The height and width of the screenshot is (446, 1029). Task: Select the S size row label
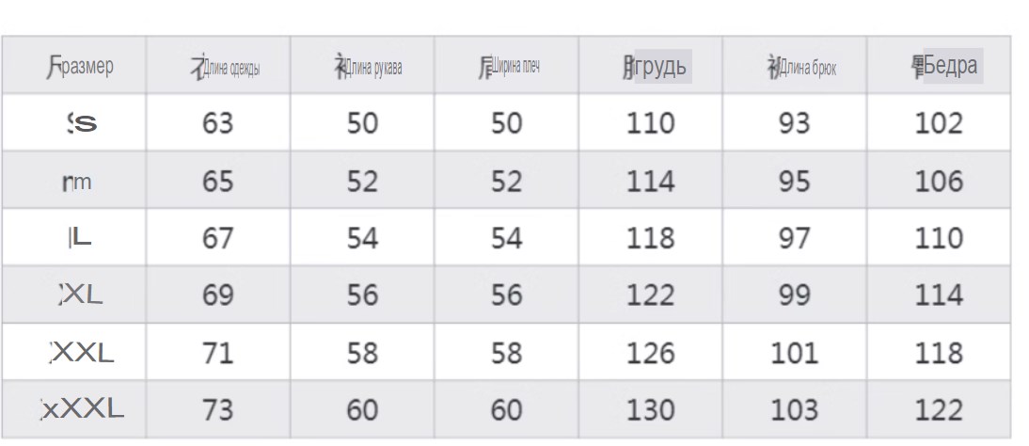pos(82,123)
